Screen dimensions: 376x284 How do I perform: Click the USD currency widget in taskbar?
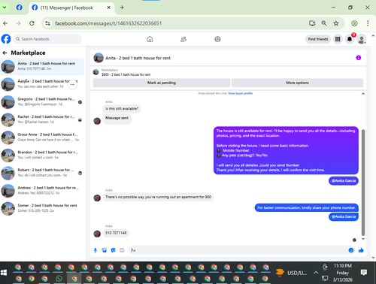click(292, 273)
